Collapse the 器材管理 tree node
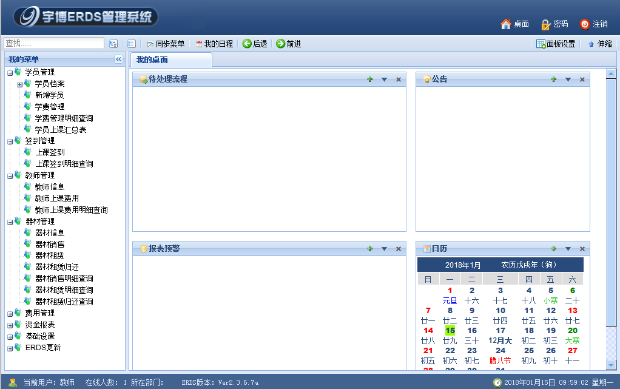Viewport: 620px width, 389px height. pyautogui.click(x=10, y=222)
